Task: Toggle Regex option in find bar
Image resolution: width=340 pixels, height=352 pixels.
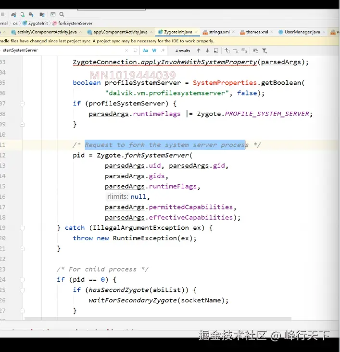Action: (x=163, y=51)
